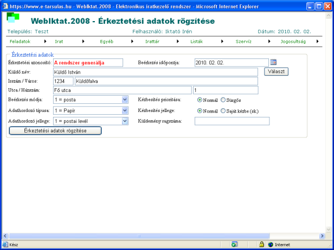Open the Szervíz menu
Screen dimensions: 334x250
coord(243,42)
